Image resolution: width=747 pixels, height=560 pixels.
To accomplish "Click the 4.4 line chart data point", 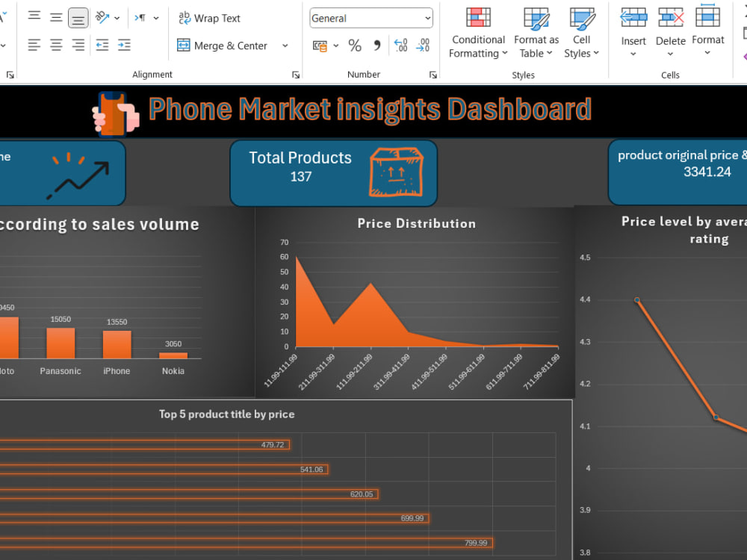I will click(637, 300).
